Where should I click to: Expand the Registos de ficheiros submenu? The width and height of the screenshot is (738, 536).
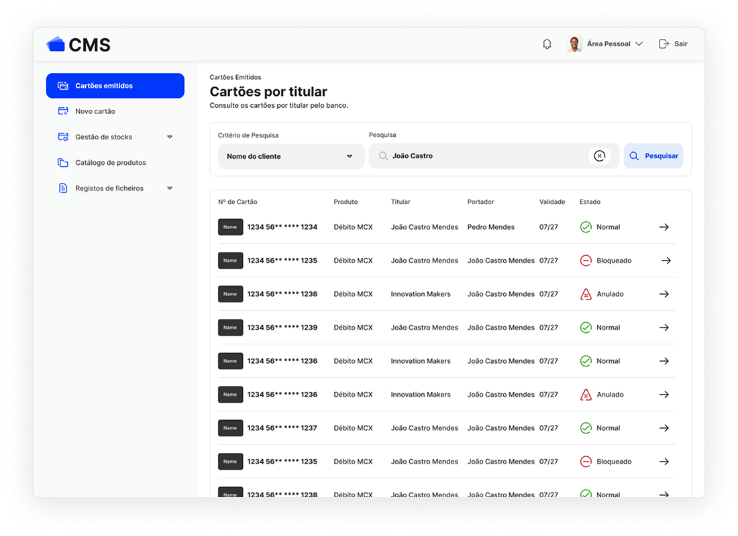coord(170,189)
